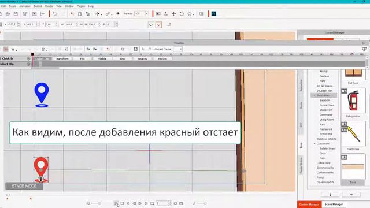
Task: Open the Create menu
Action: (x=12, y=6)
